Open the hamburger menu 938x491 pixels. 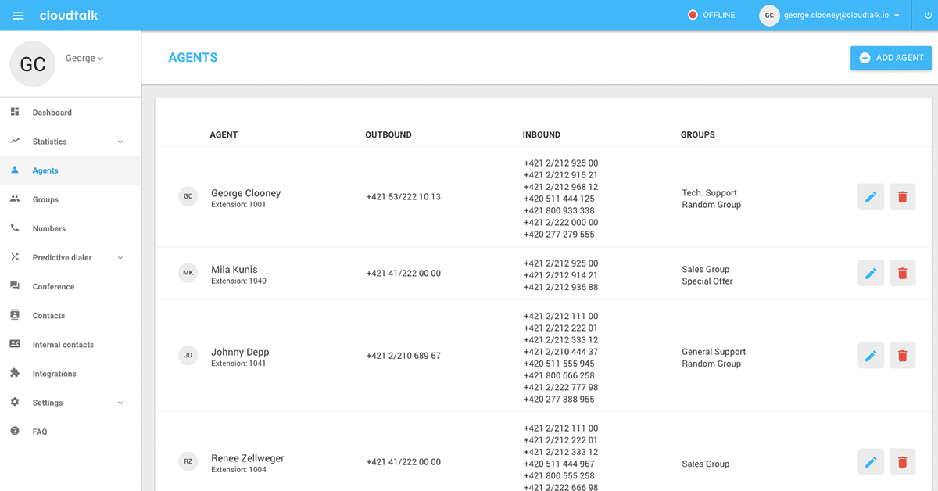tap(17, 15)
